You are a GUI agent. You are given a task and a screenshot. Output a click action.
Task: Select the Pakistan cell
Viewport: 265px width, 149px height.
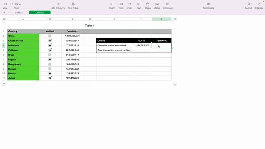click(x=23, y=50)
